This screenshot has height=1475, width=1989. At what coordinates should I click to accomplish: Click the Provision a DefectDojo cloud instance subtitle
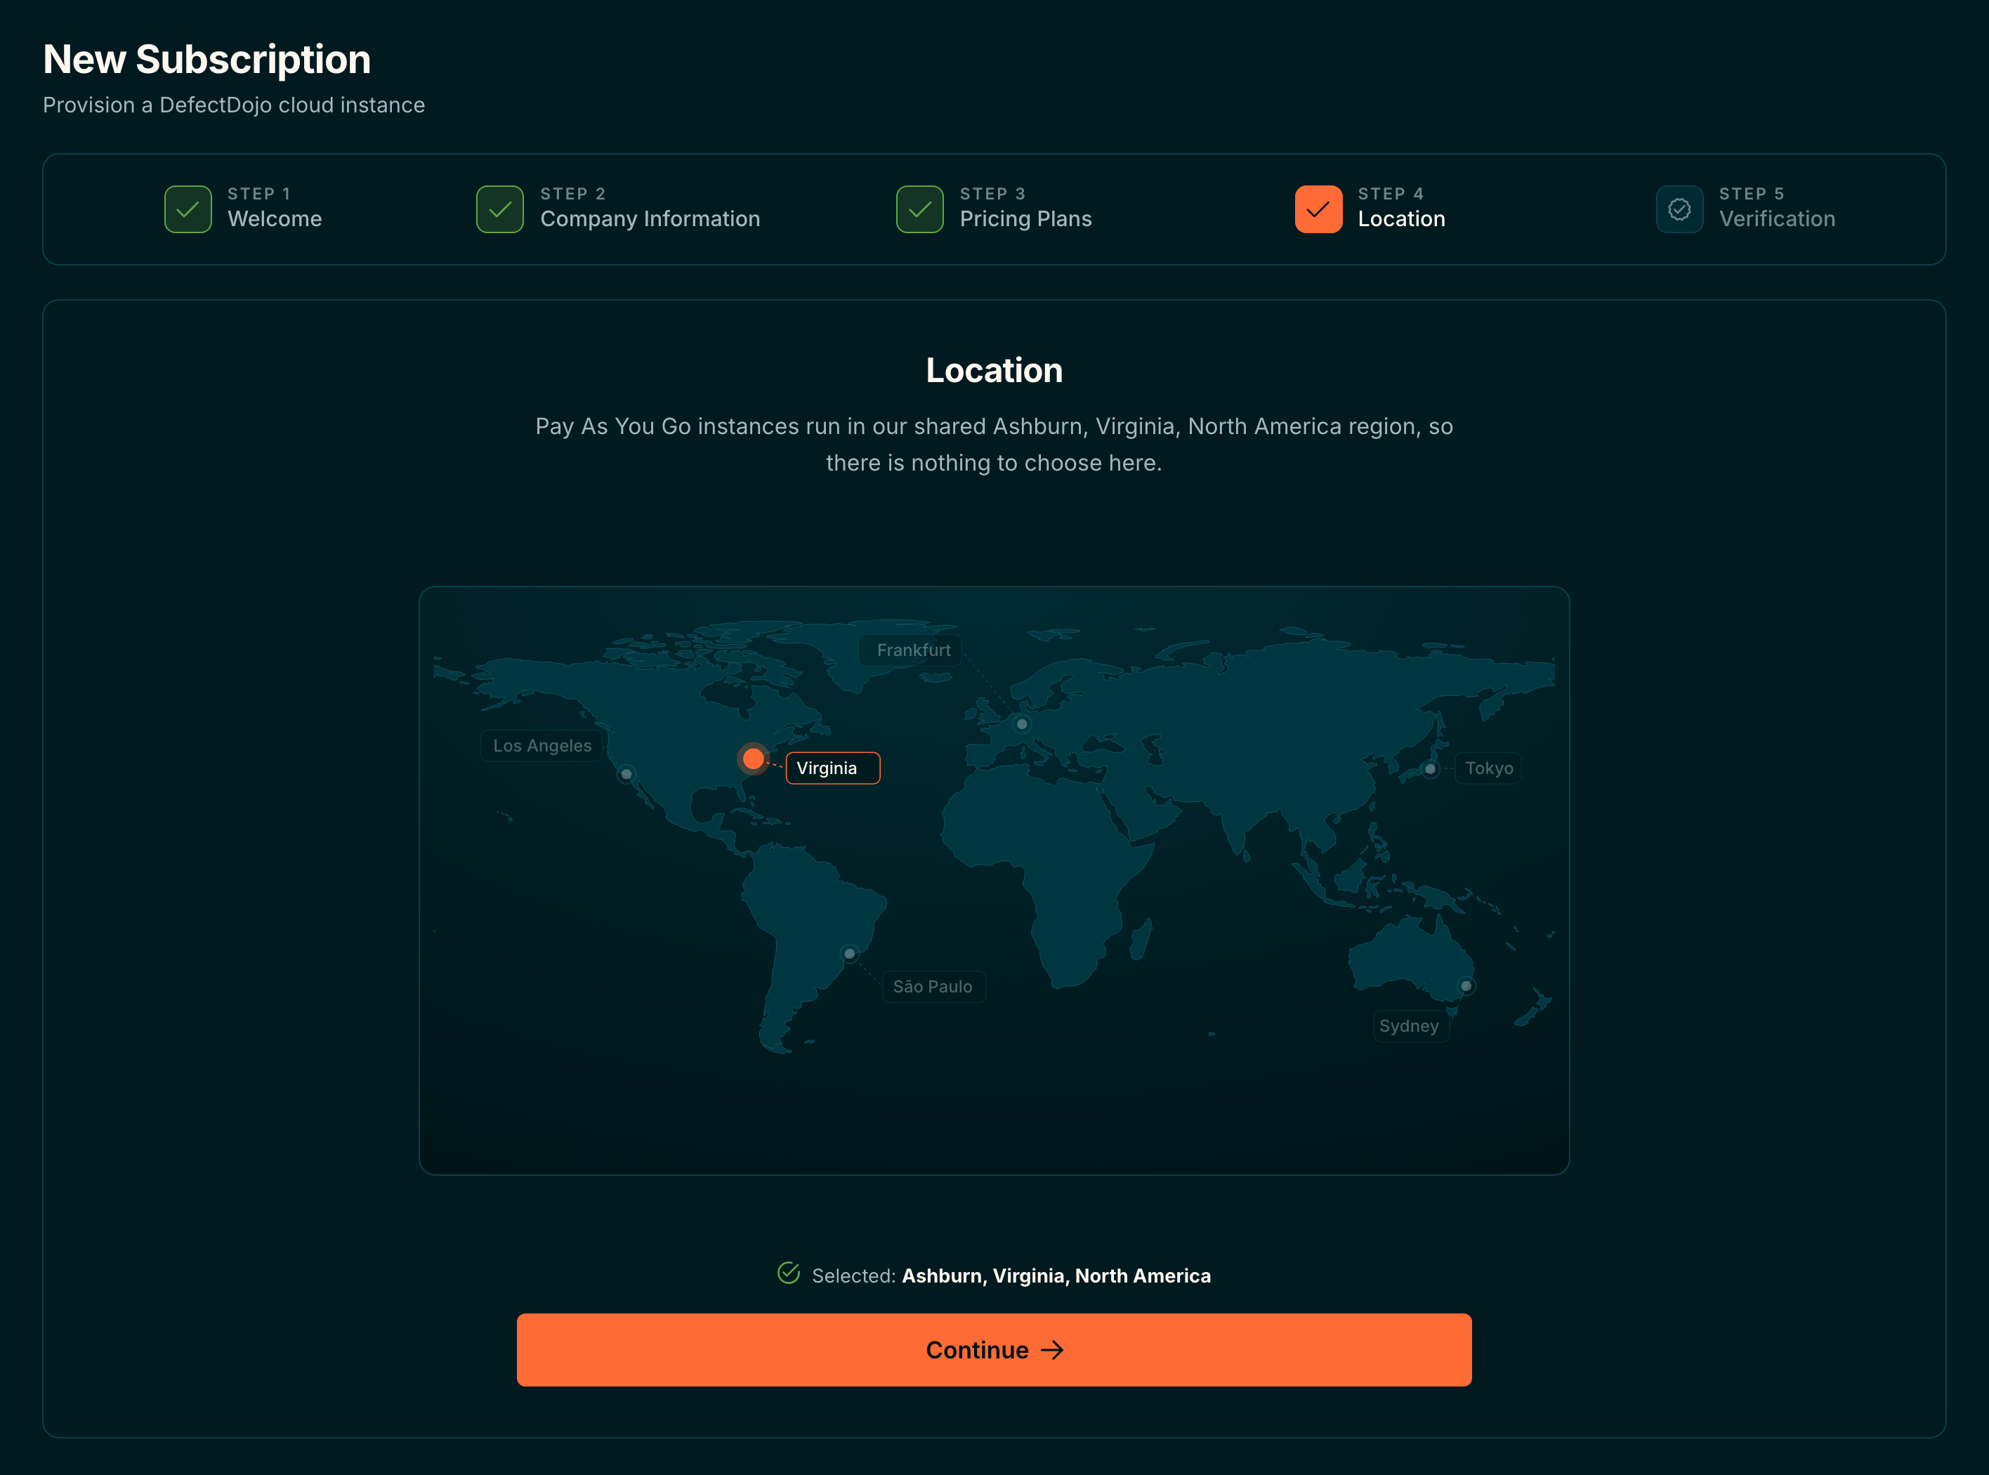coord(234,105)
